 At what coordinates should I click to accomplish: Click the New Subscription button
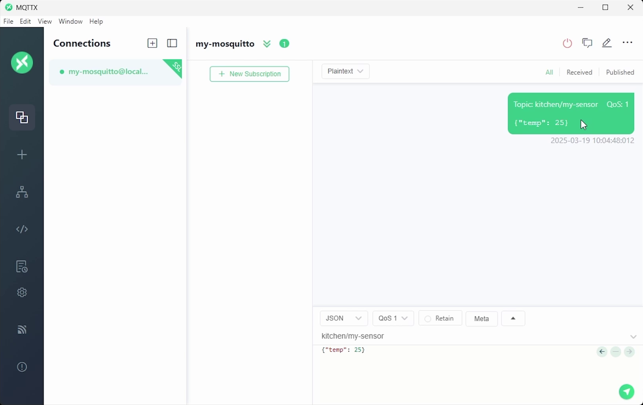(249, 74)
